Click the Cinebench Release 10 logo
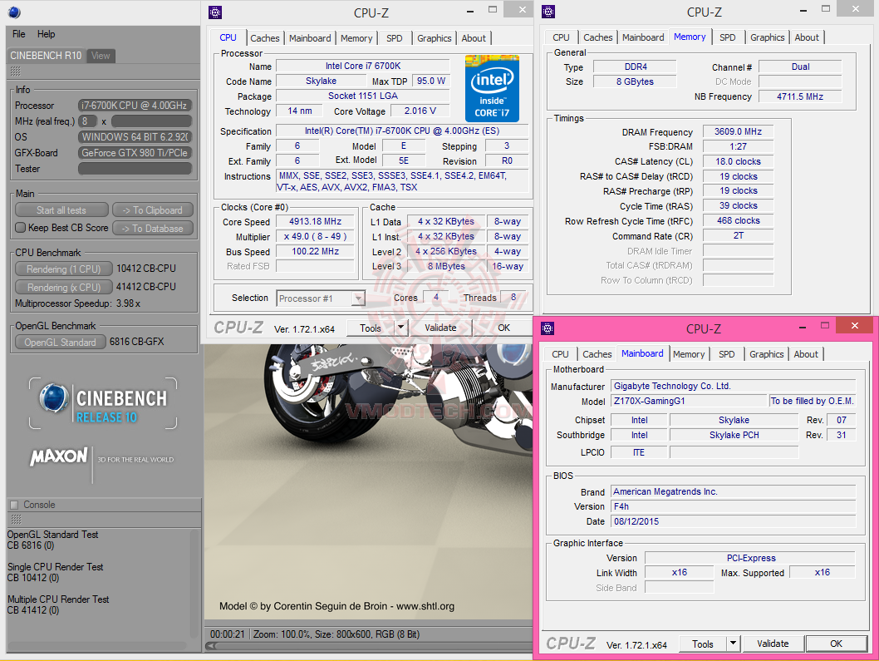Screen dimensions: 879x661 pos(103,403)
